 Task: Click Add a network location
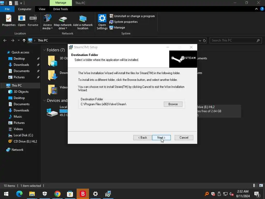click(83, 22)
